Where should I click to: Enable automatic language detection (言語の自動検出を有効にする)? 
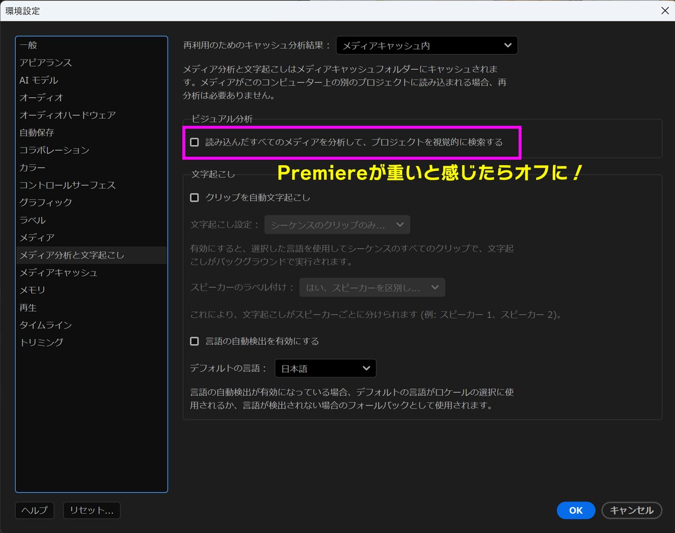click(x=194, y=341)
